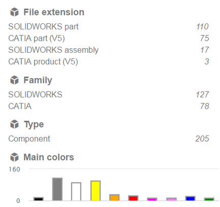Image resolution: width=220 pixels, height=207 pixels.
Task: Select the gray color bar
Action: [x=57, y=189]
